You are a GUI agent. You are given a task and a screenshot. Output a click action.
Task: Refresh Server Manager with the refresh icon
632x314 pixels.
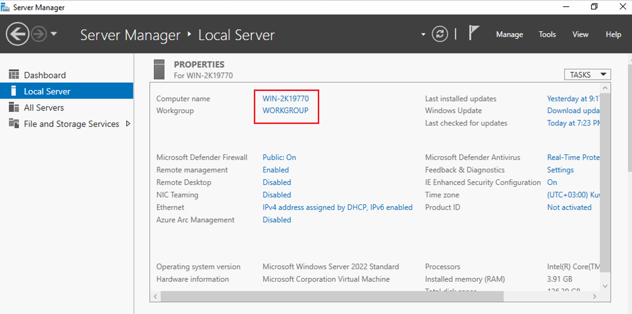[x=440, y=33]
